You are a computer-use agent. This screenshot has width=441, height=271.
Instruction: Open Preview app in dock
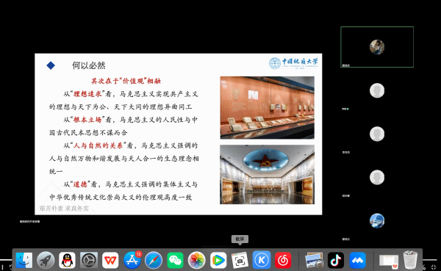point(314,260)
